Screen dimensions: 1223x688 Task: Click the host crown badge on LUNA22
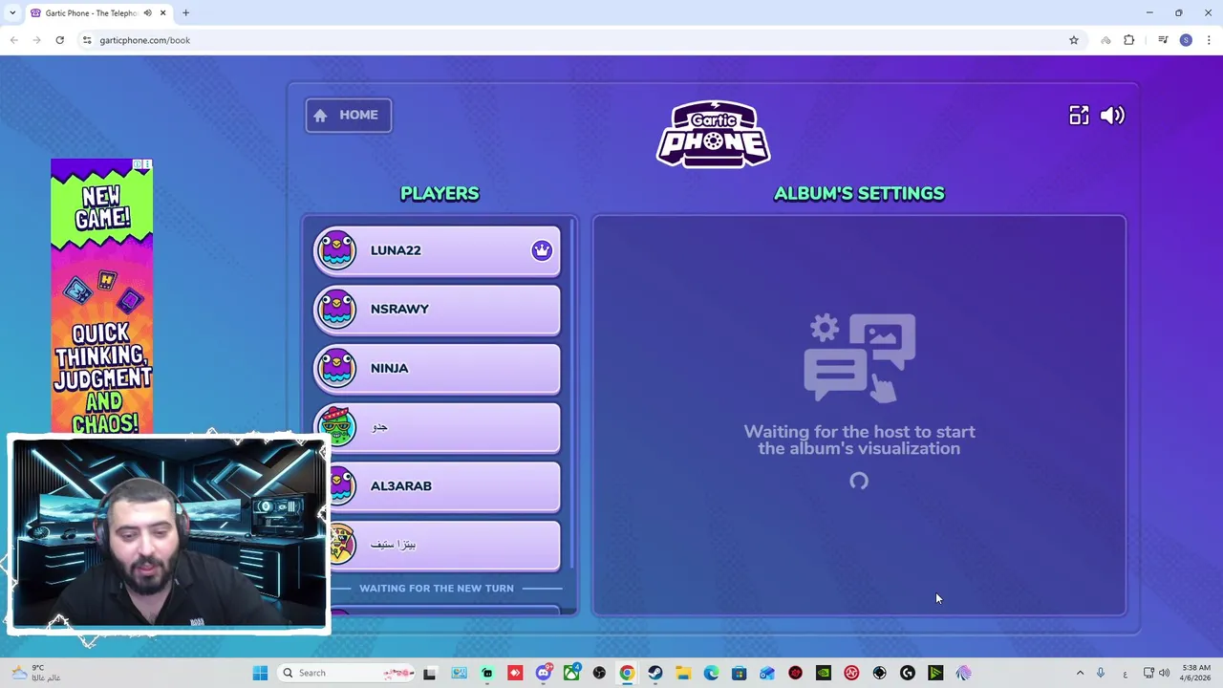click(x=542, y=250)
